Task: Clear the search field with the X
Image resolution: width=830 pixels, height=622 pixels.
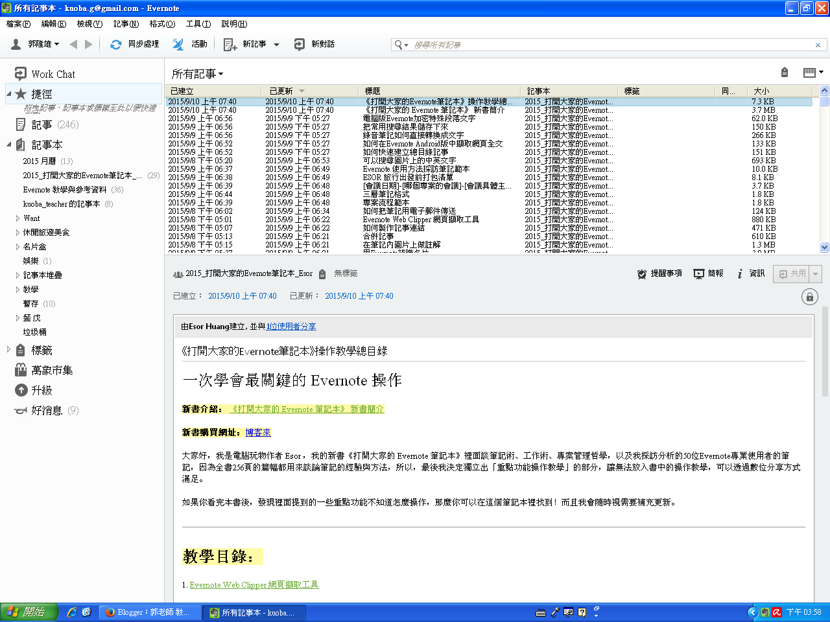Action: (x=818, y=45)
